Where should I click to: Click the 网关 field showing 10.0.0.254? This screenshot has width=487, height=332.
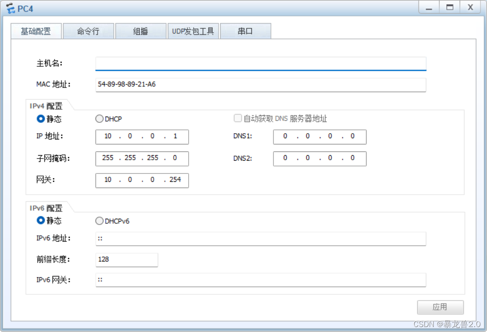142,180
